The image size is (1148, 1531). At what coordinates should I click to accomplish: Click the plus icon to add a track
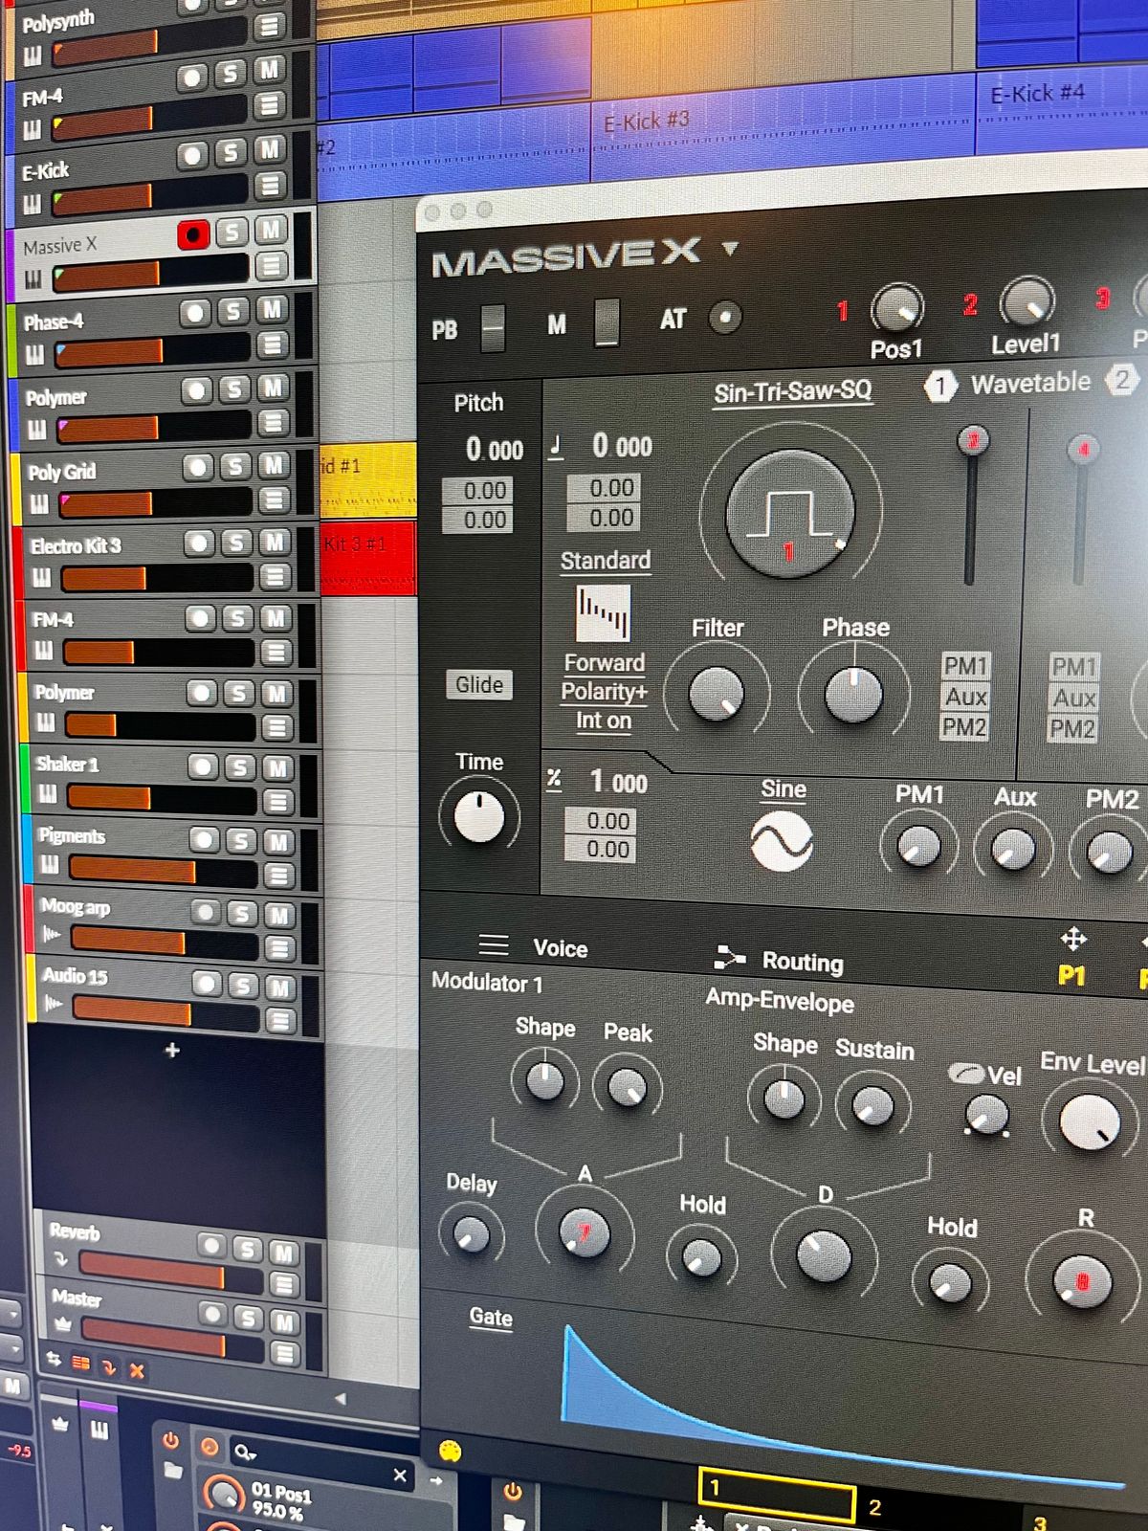click(x=172, y=1050)
